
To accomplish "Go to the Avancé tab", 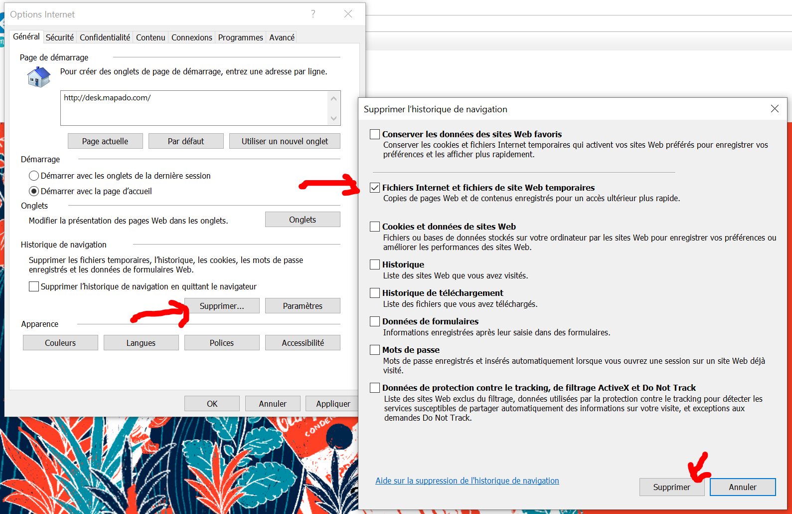I will click(x=282, y=37).
